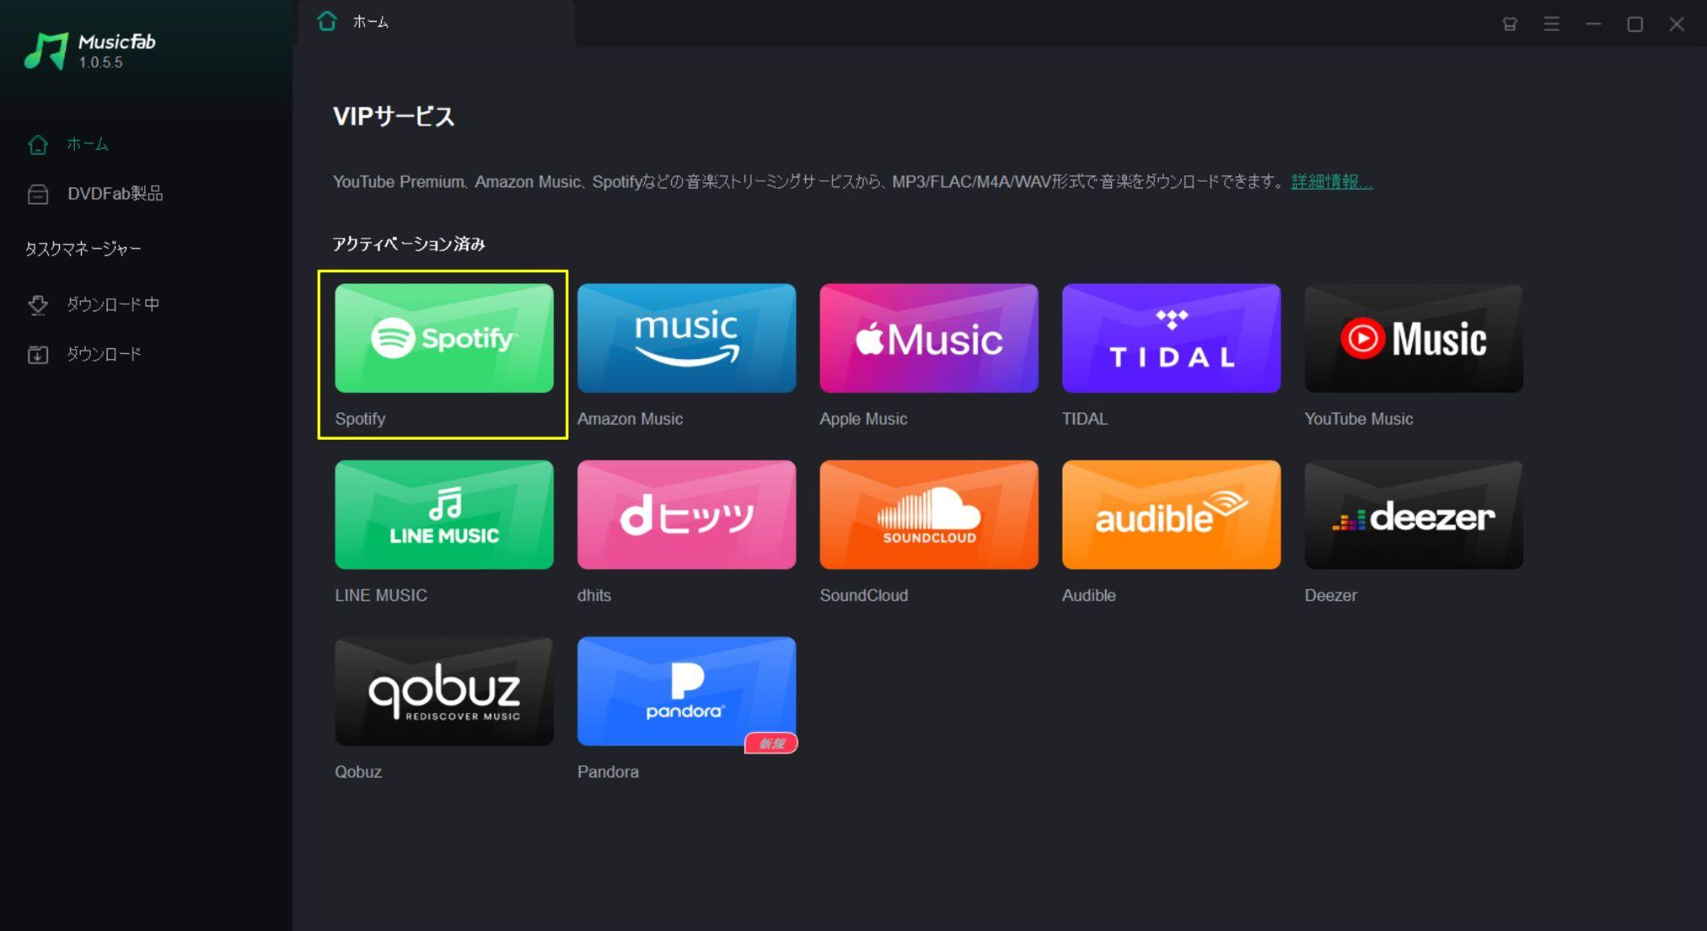1707x931 pixels.
Task: Click the Audible label text
Action: 1089,595
